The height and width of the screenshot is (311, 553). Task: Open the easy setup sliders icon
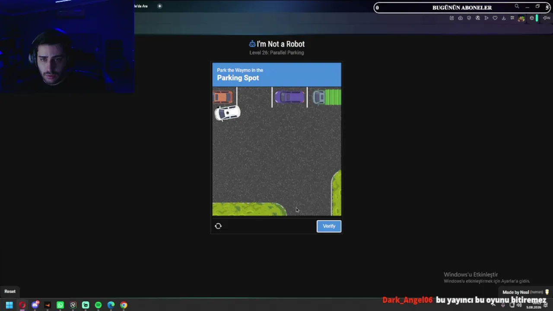pyautogui.click(x=512, y=18)
